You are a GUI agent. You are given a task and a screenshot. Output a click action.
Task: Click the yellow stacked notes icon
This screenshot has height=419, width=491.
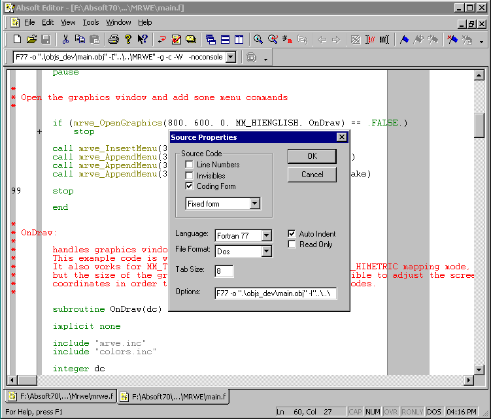click(x=191, y=39)
